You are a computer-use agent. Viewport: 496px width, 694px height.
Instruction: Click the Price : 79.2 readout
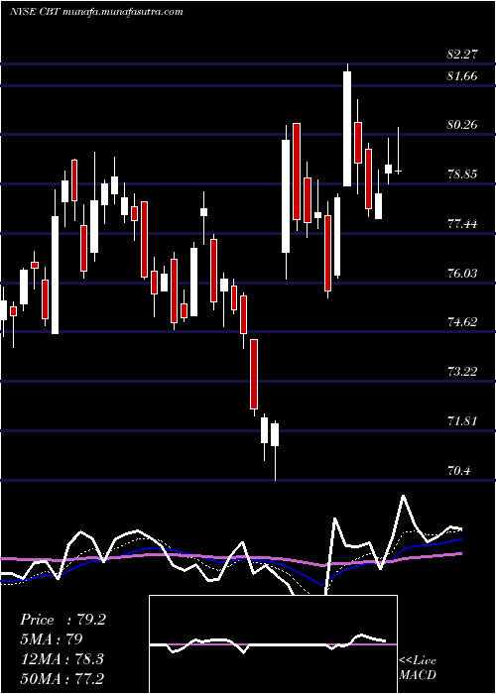tap(62, 620)
